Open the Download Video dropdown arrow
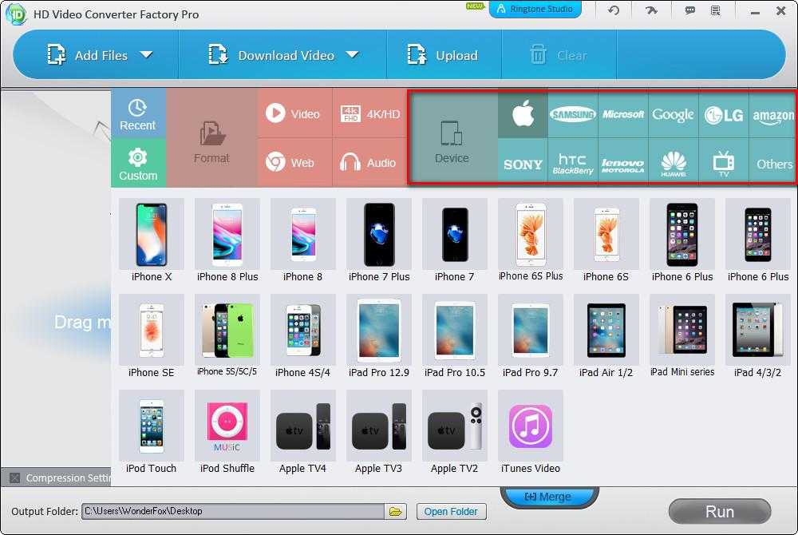Image resolution: width=798 pixels, height=535 pixels. [x=352, y=54]
